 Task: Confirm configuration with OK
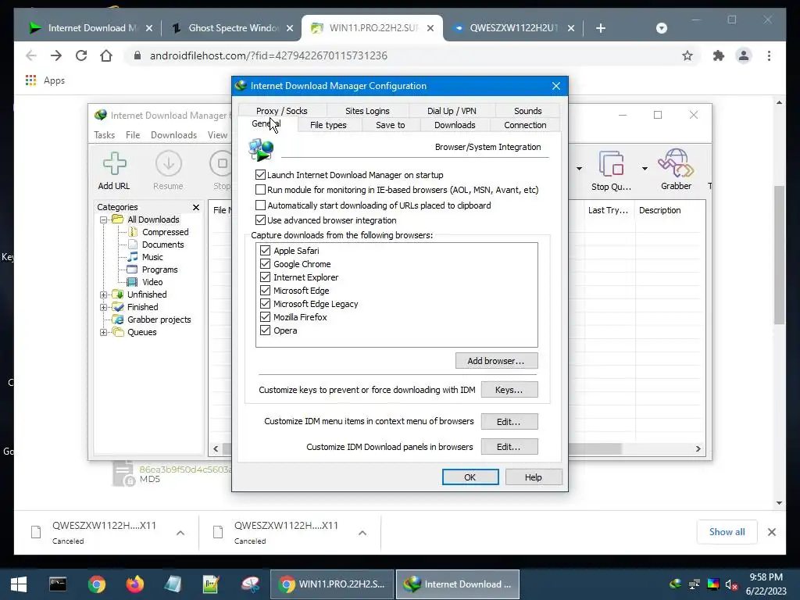[470, 477]
